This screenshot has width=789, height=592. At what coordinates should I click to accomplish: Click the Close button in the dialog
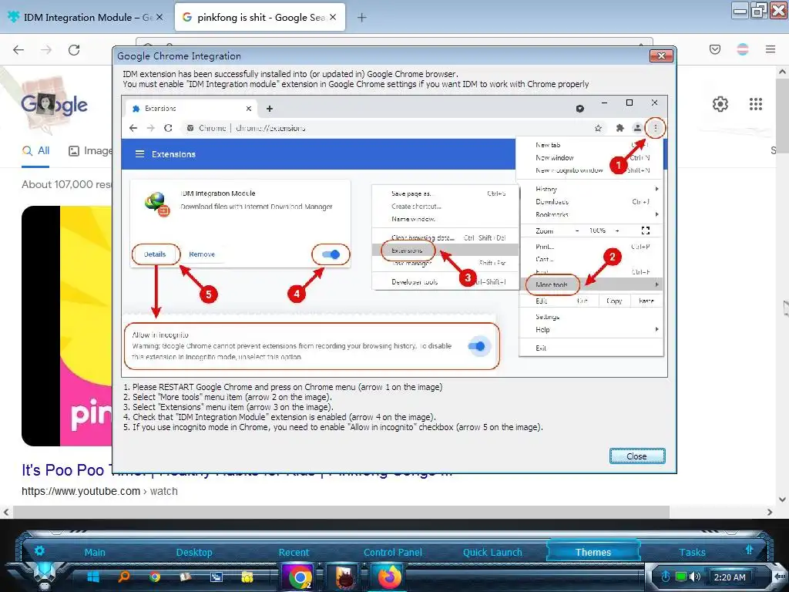[637, 456]
